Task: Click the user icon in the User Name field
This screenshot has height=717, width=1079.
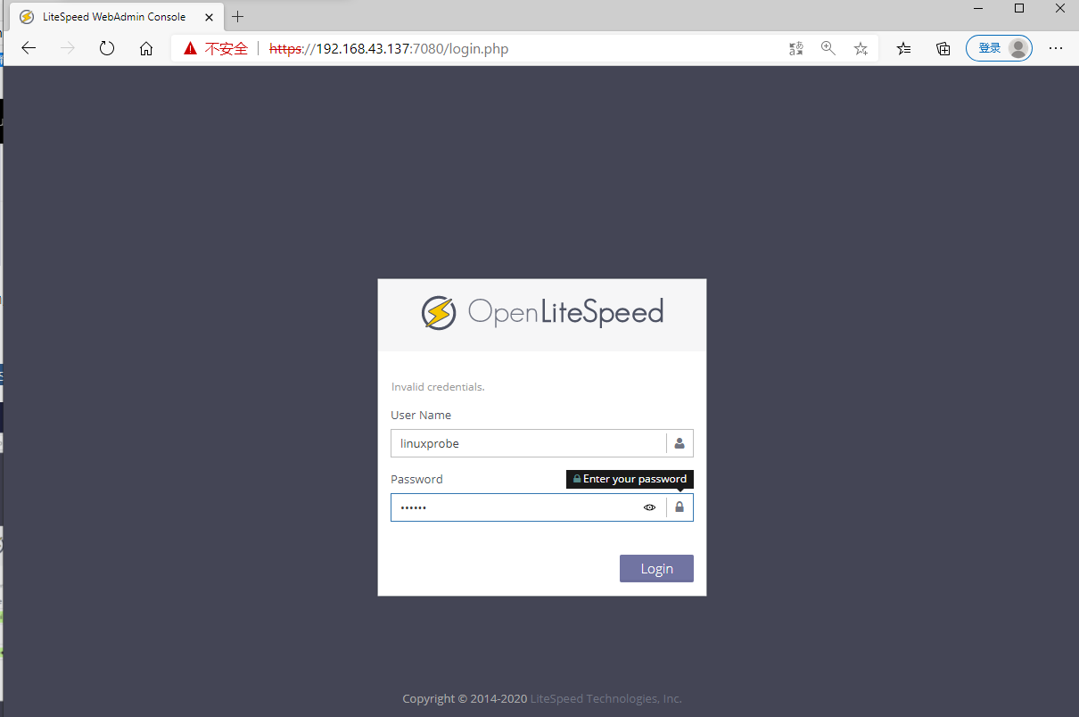Action: tap(680, 443)
